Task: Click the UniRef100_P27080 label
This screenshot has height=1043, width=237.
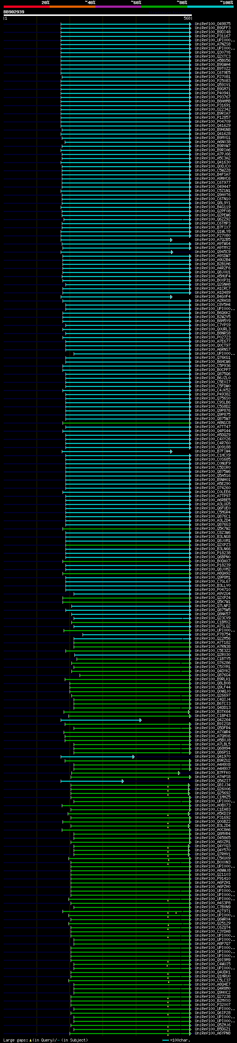Action: (x=212, y=236)
